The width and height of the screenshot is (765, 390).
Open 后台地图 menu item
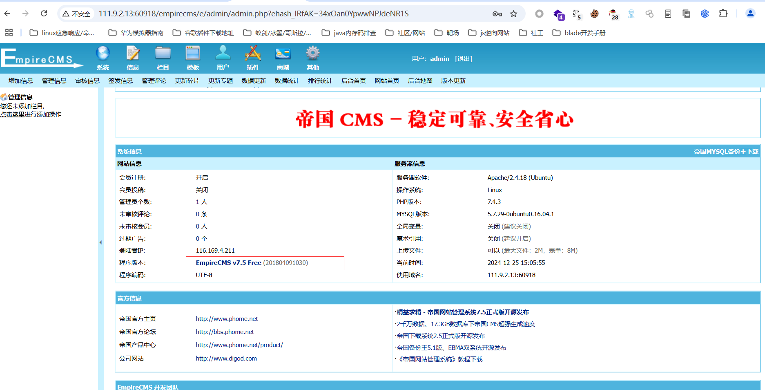point(420,81)
